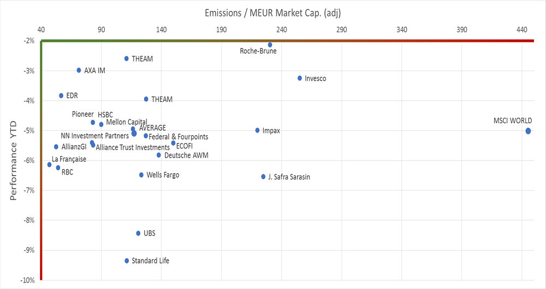Select the Invesco data point
Viewport: 546px width, 289px height.
300,79
